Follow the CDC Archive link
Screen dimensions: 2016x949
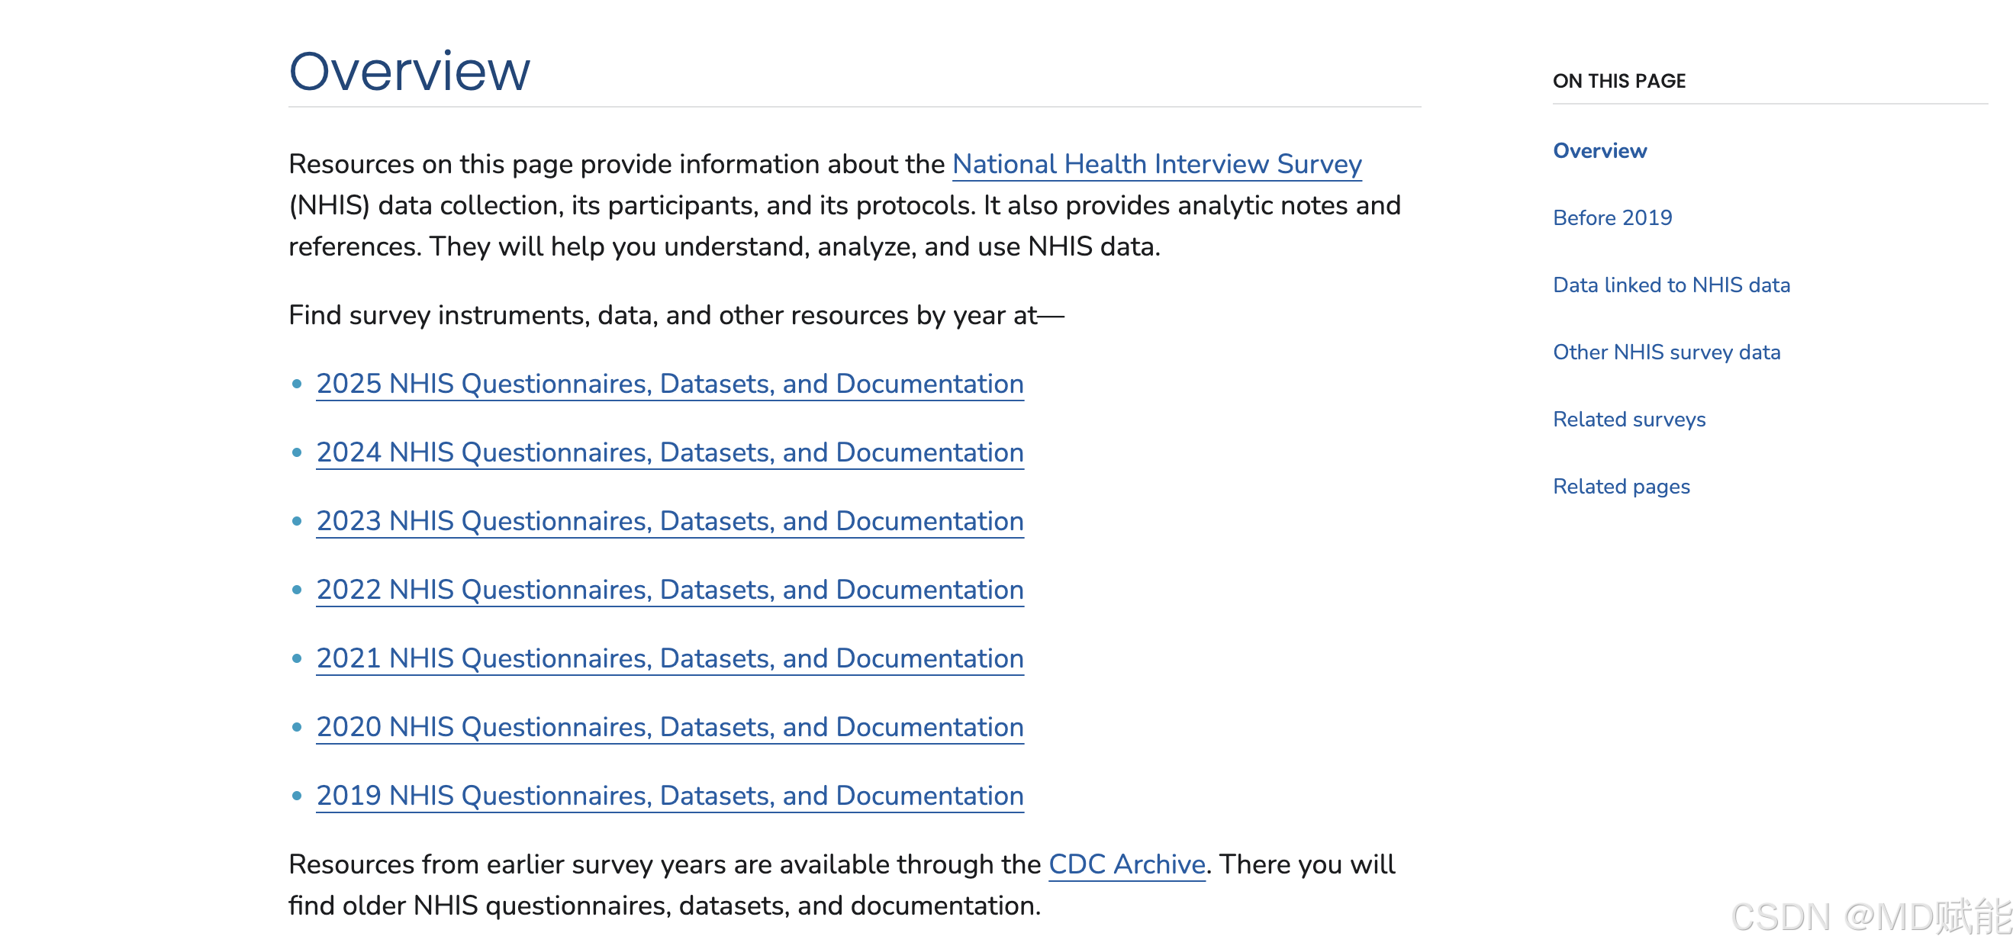1126,864
